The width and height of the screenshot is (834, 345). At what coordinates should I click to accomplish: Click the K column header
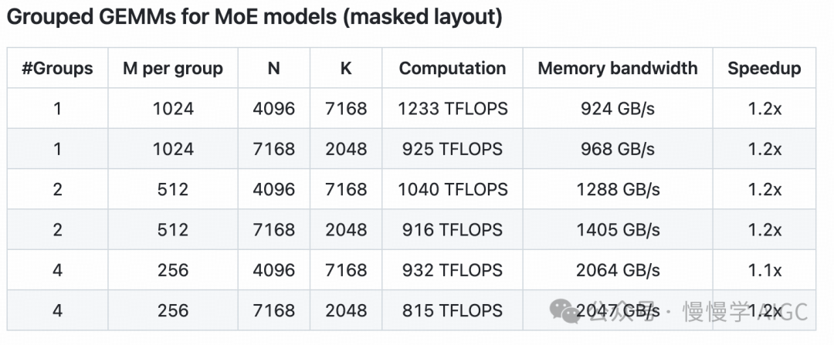(x=346, y=68)
